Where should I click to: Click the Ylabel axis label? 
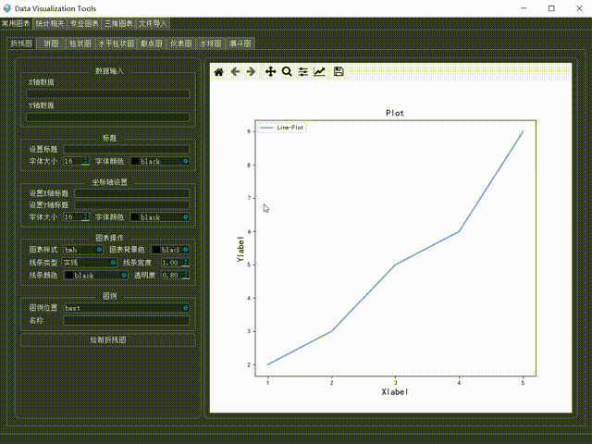[240, 249]
